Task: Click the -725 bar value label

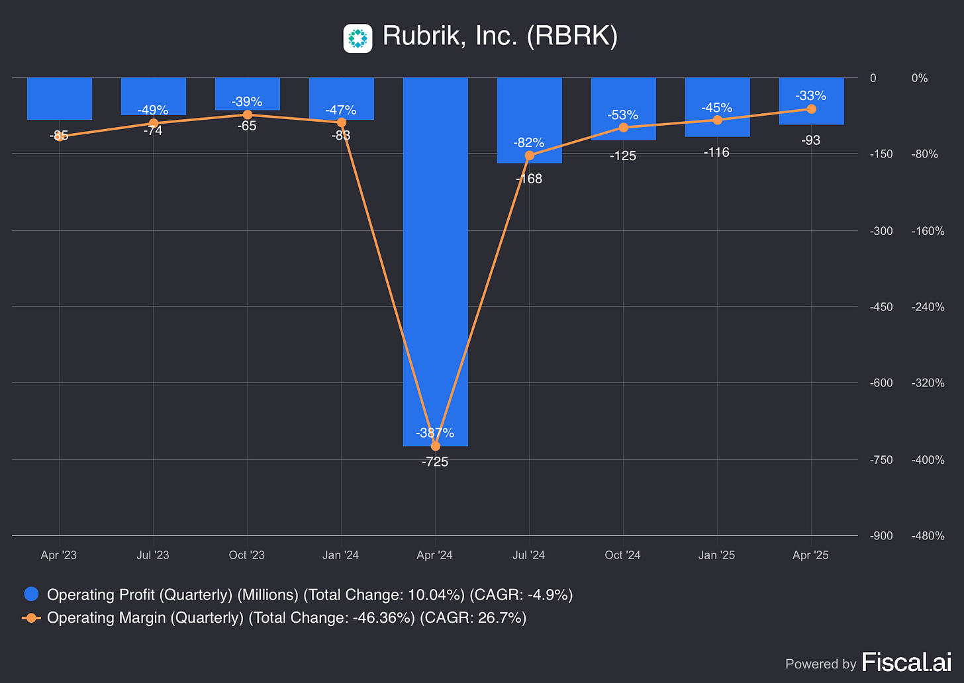Action: [435, 462]
